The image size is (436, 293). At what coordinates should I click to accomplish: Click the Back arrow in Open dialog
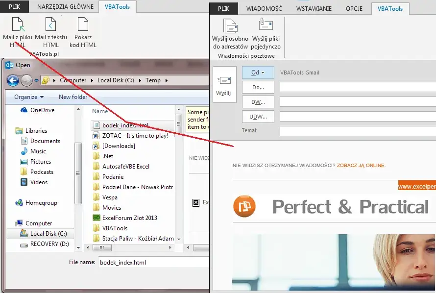pos(13,80)
